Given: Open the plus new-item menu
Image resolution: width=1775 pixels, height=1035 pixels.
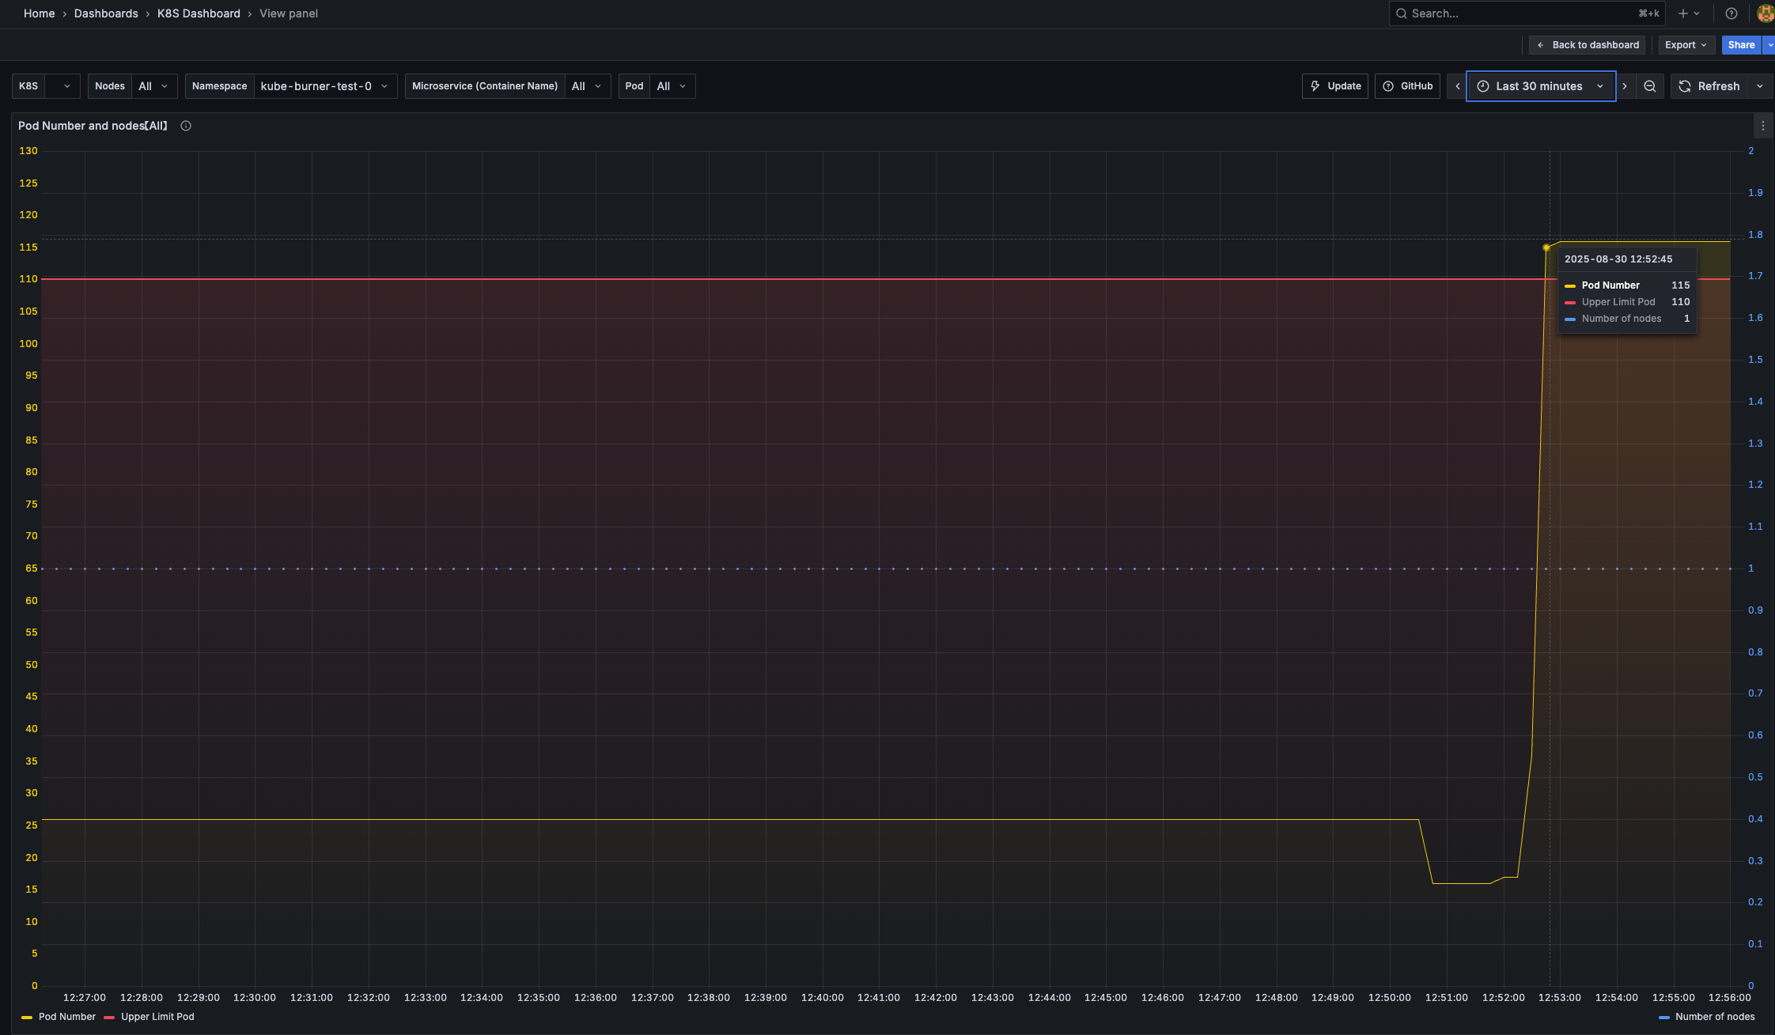Looking at the screenshot, I should (1688, 13).
